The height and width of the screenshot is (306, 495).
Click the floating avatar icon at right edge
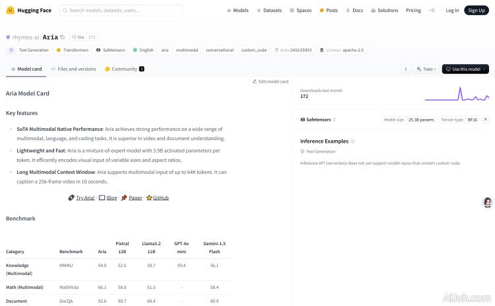pos(488,202)
